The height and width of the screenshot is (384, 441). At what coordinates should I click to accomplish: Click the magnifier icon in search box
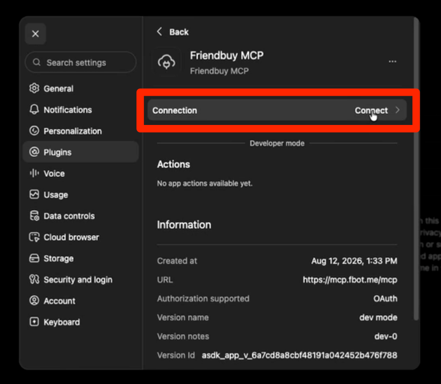[x=37, y=62]
